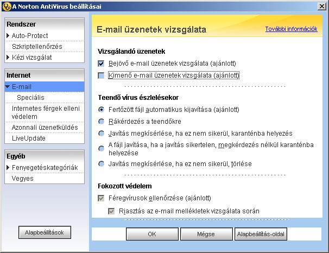
Task: Open Azonnali üzenetküldés settings
Action: [45, 128]
